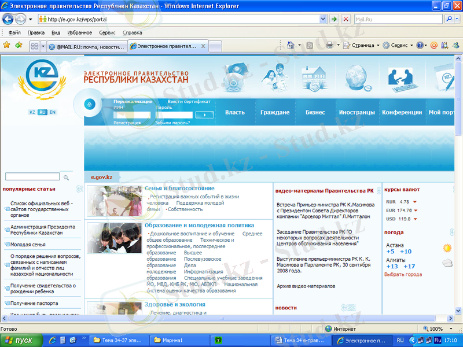Click the house and handshake Бизнес icon

point(315,78)
